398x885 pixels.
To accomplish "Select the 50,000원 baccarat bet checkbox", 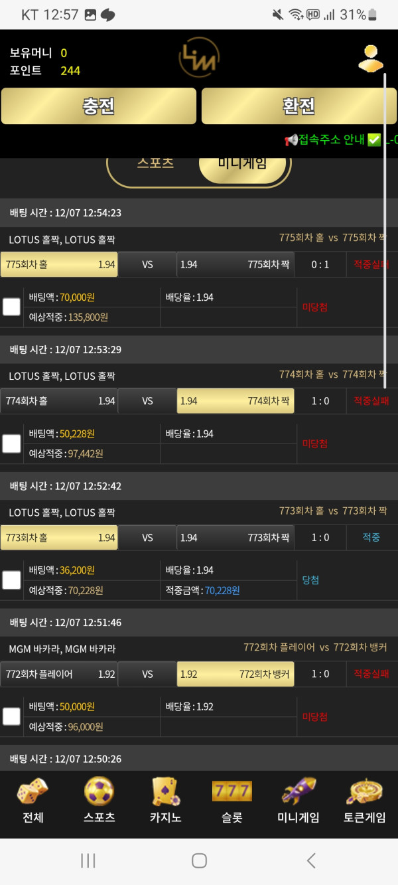I will click(11, 716).
